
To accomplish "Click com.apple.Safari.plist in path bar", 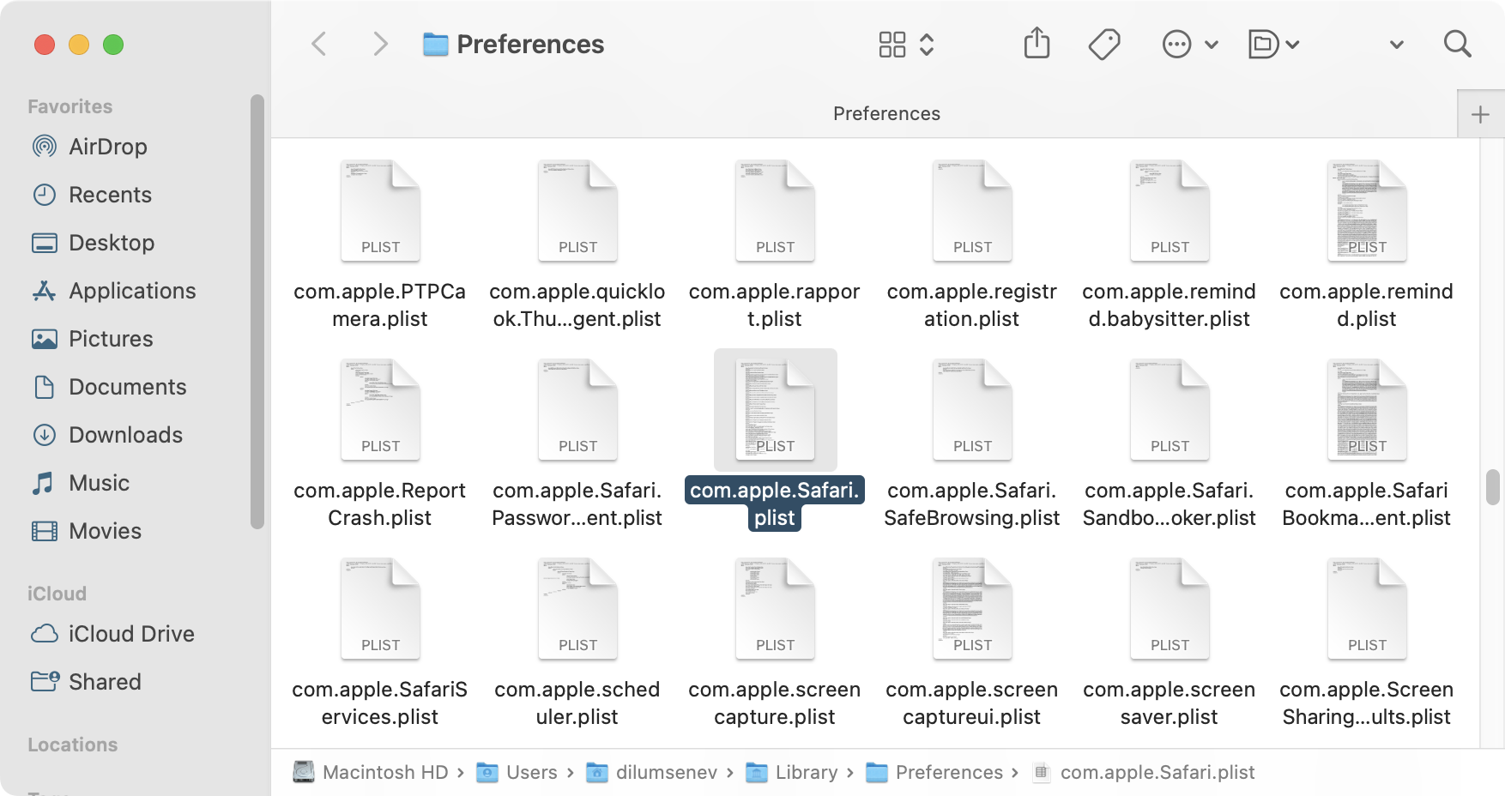I will (1143, 772).
